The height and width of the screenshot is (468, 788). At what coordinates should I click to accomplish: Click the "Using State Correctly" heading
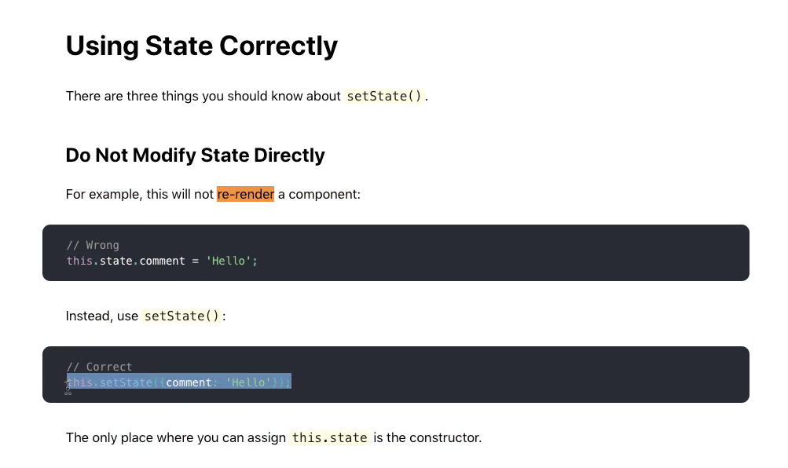202,46
